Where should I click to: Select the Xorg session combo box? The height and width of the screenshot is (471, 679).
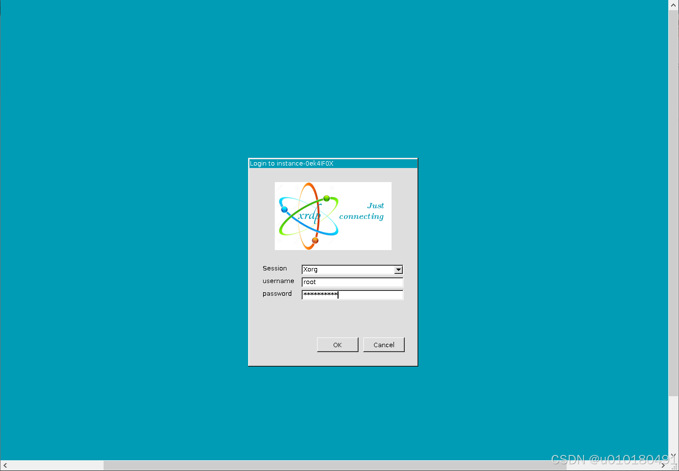352,269
